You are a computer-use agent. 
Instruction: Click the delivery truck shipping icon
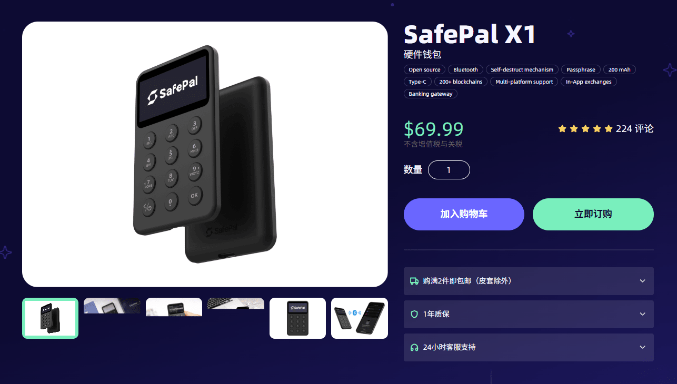pyautogui.click(x=414, y=281)
